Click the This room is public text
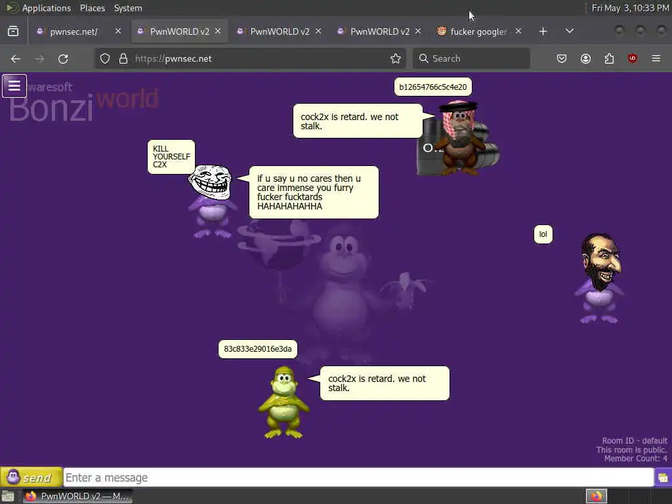The height and width of the screenshot is (504, 672). [631, 450]
